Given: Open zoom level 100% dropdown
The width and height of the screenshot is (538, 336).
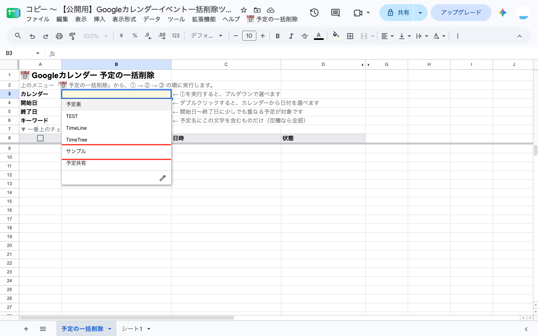Looking at the screenshot, I should tap(95, 36).
